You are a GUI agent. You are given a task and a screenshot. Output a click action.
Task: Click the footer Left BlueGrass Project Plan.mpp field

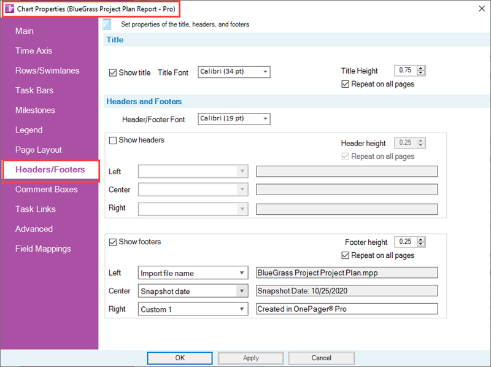pyautogui.click(x=347, y=272)
